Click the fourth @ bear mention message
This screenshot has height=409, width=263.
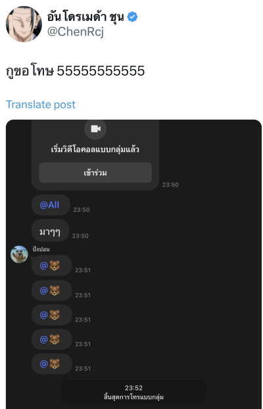click(x=52, y=339)
